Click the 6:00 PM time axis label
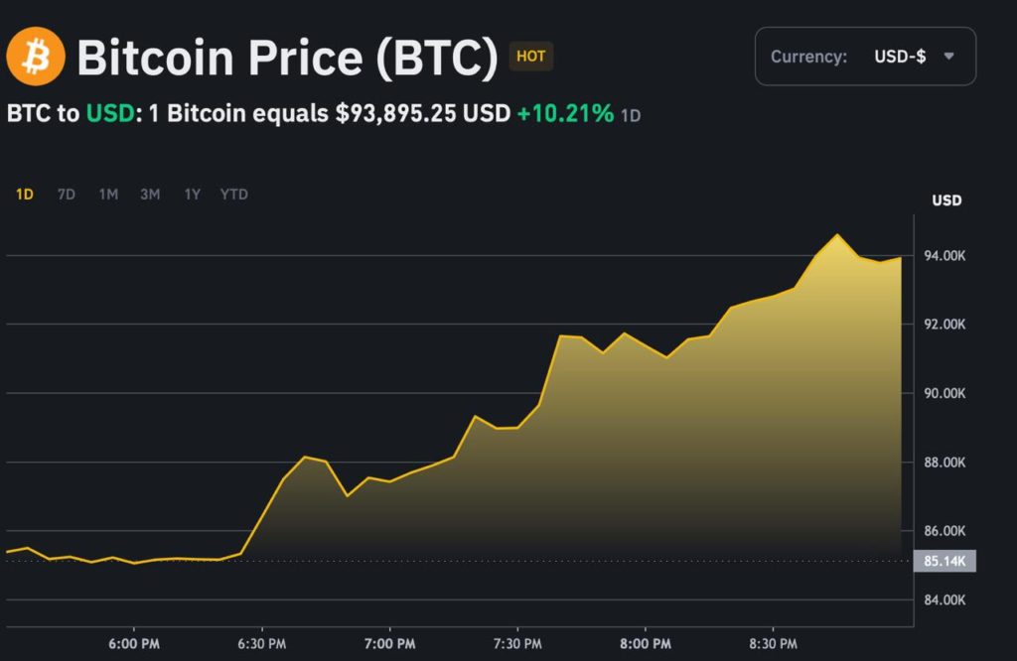 point(133,644)
